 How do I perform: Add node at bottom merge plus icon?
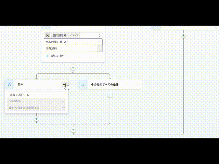[73, 130]
